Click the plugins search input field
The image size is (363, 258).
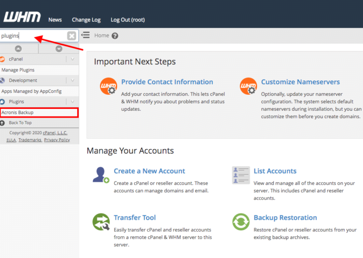(x=32, y=36)
